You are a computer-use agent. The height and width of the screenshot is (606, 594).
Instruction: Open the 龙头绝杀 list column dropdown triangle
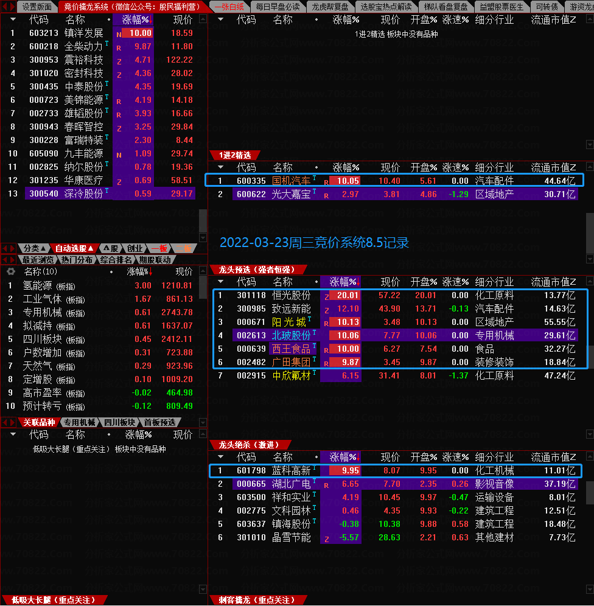pos(220,457)
